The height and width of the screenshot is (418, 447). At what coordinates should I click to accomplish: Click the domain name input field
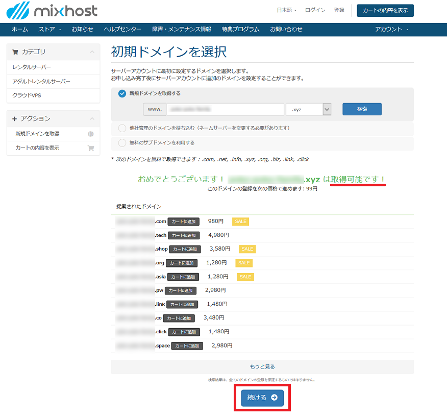(225, 109)
